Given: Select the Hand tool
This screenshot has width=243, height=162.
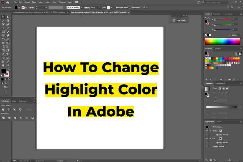Looking at the screenshot, I should (3, 65).
